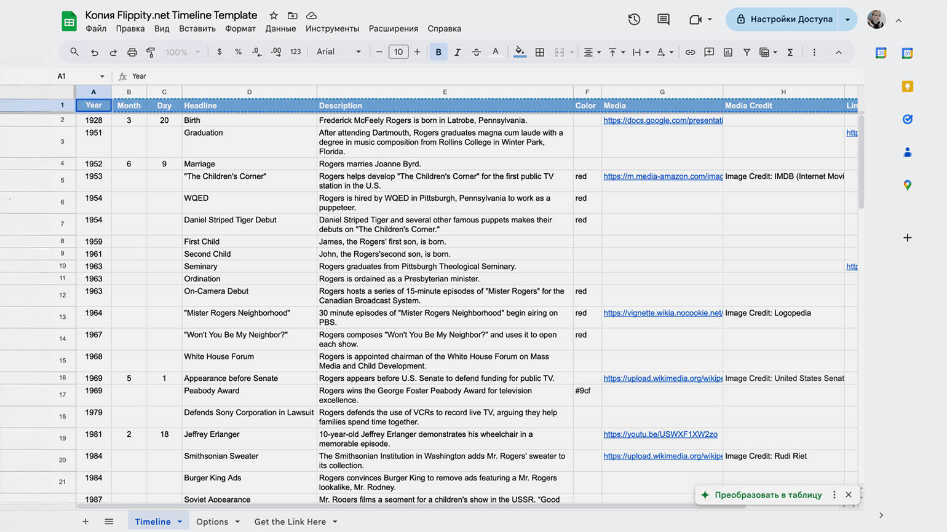Click Преобразовать в таблицу suggestion
947x532 pixels.
click(768, 495)
